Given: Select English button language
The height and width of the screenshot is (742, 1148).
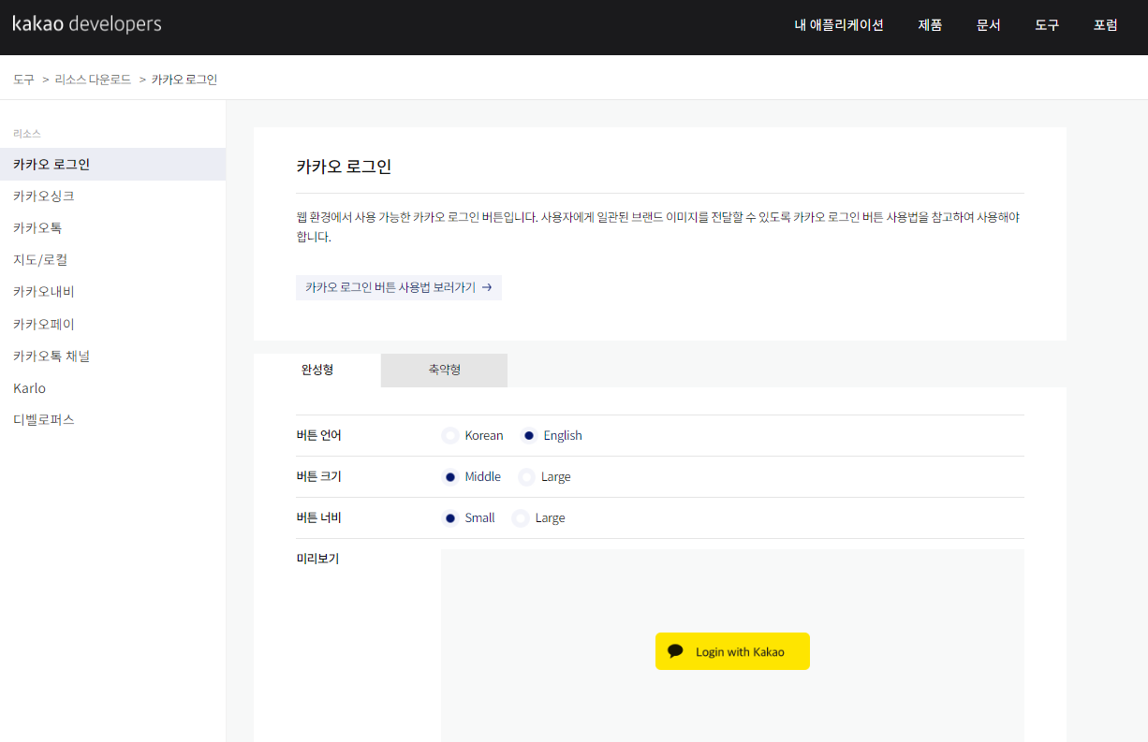Looking at the screenshot, I should [x=529, y=435].
